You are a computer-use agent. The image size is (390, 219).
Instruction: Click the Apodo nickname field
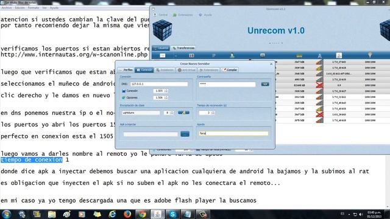coord(233,133)
